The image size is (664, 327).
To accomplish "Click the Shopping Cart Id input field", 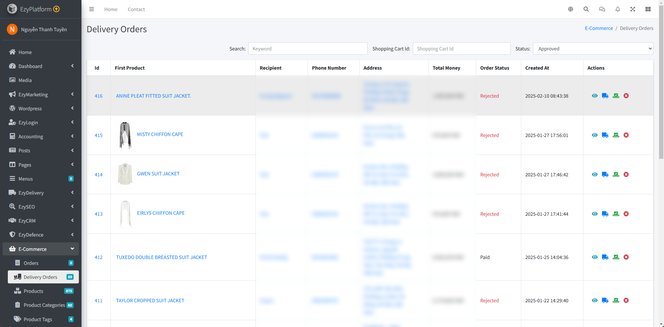I will pyautogui.click(x=461, y=48).
